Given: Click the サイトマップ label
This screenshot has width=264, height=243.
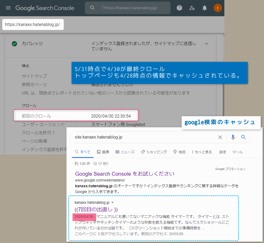Looking at the screenshot, I should tap(34, 76).
